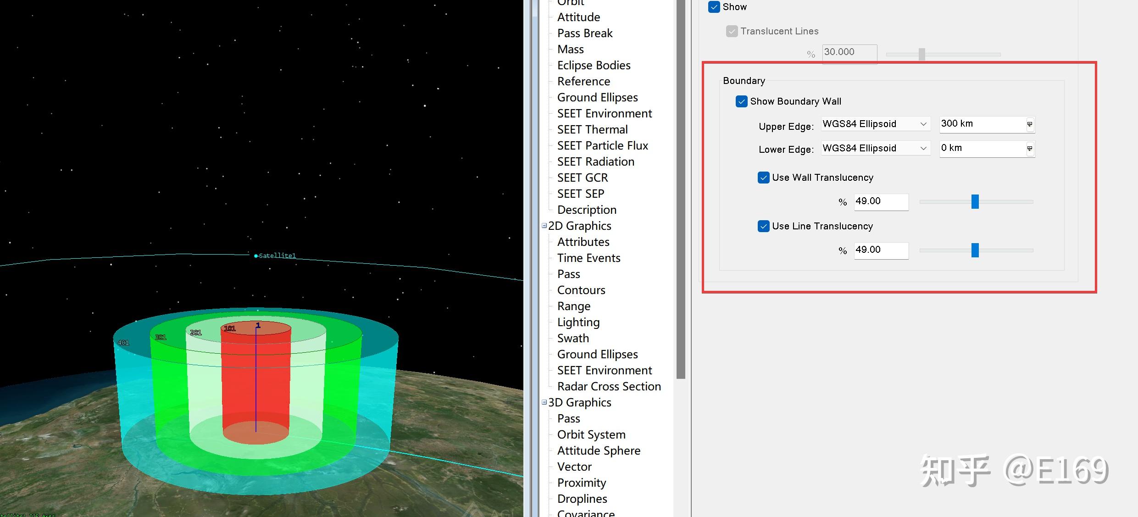Select Eclipse Bodies in the tree
This screenshot has height=517, width=1138.
pyautogui.click(x=594, y=65)
